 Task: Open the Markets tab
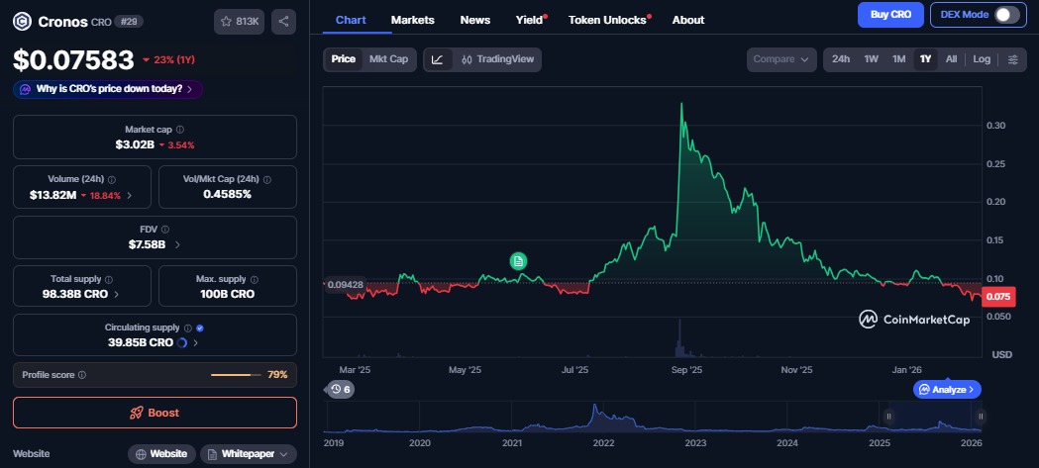click(x=413, y=20)
